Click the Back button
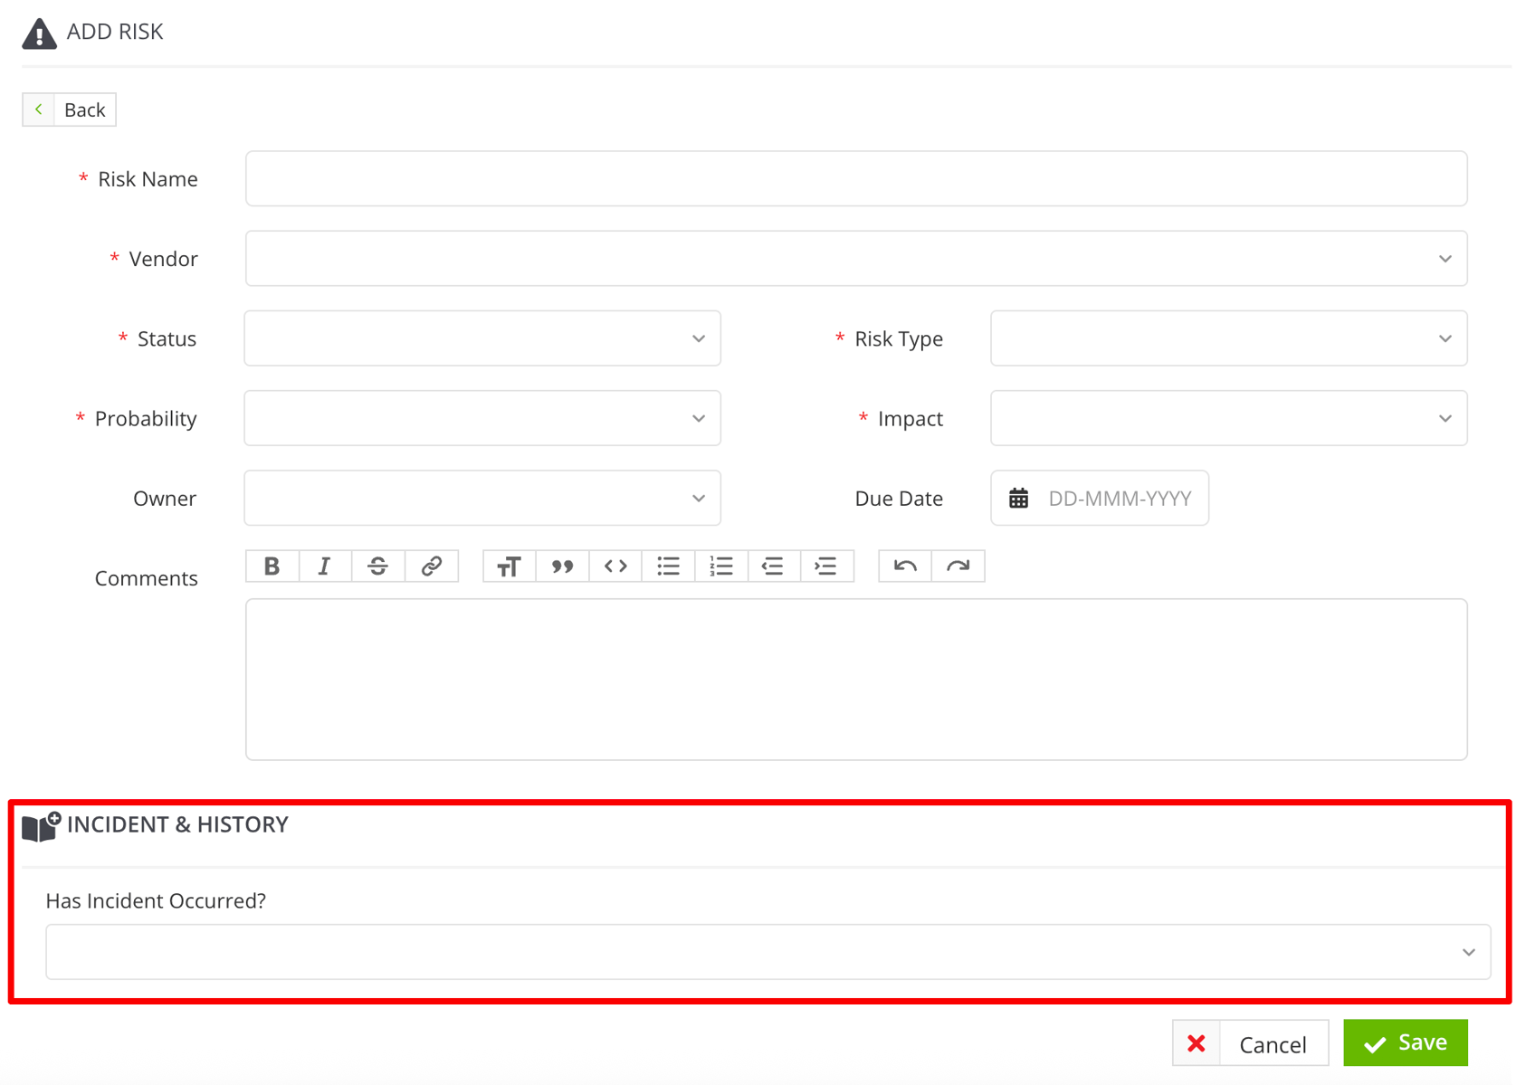 [69, 109]
